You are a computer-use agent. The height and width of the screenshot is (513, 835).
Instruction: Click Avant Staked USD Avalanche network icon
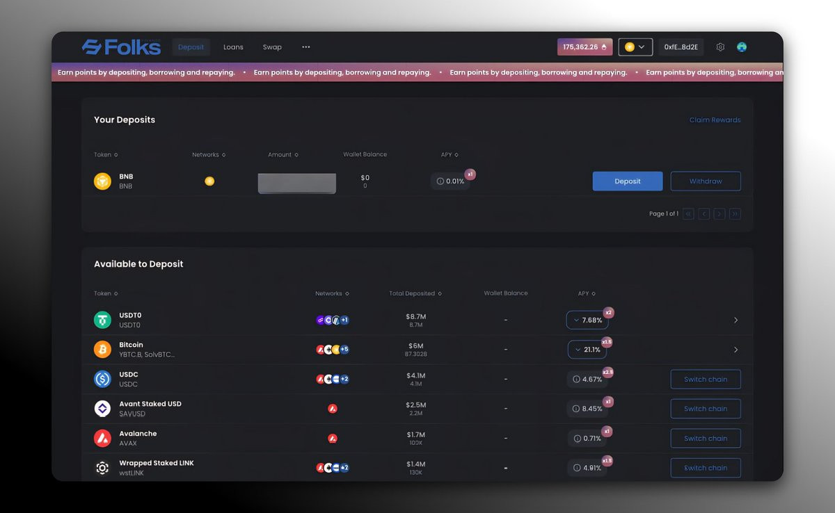[333, 409]
